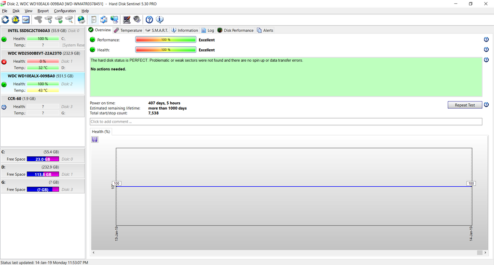Click the '32 °C' temperature bar of WD2500BEVT

43,68
